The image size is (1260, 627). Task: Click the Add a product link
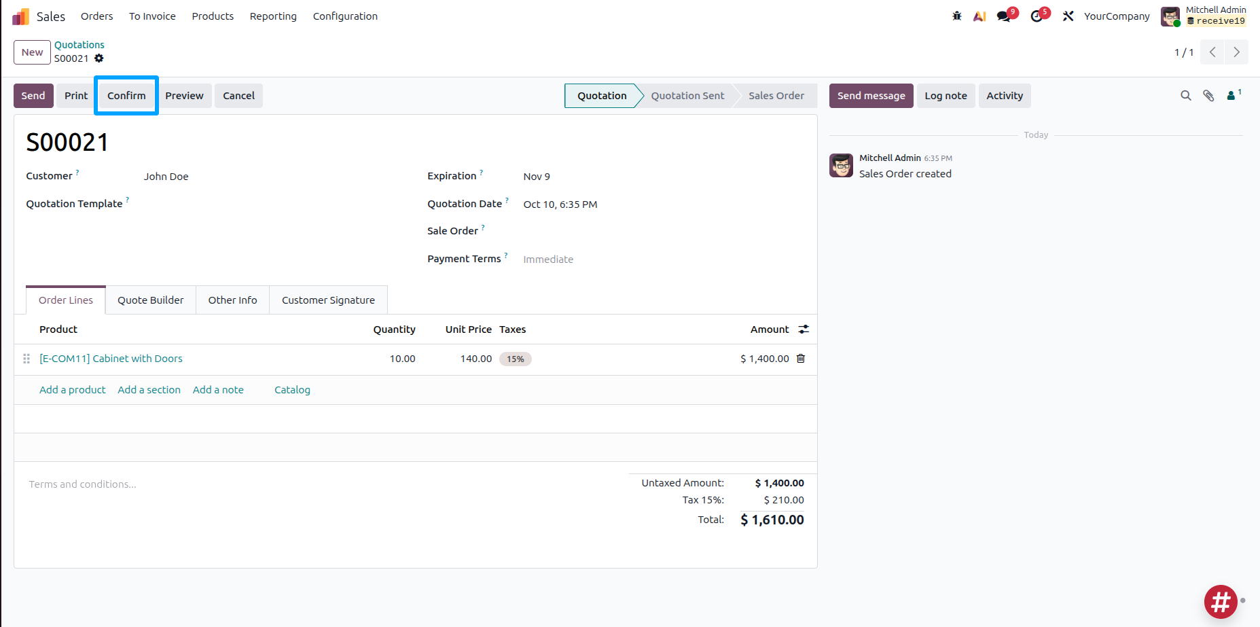[73, 390]
